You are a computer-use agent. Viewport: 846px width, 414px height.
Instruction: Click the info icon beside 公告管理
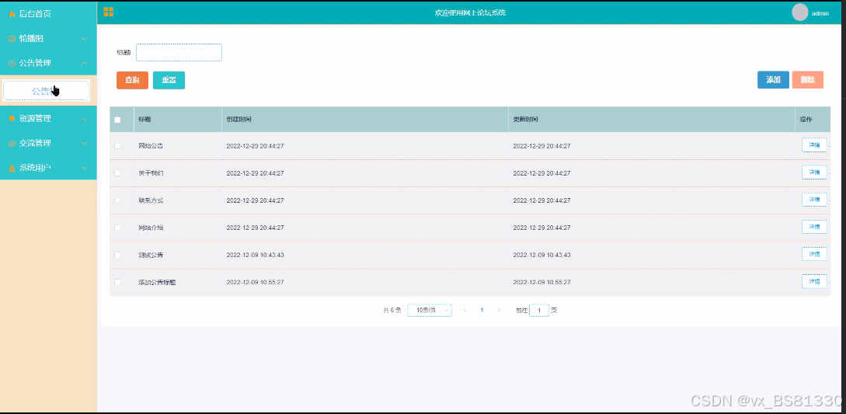12,64
